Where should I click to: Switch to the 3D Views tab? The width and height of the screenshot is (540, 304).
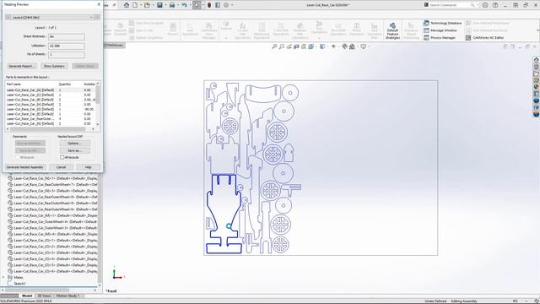[44, 296]
